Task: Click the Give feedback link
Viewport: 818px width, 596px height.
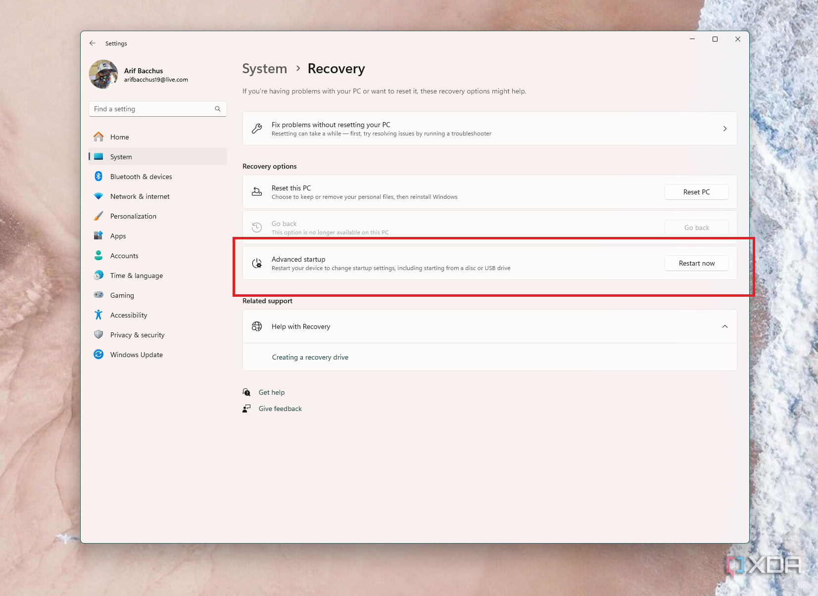Action: tap(280, 409)
